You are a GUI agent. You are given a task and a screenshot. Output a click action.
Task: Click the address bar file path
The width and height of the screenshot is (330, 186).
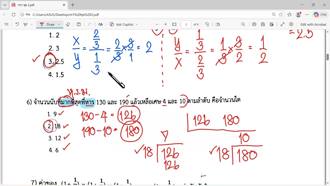(66, 15)
